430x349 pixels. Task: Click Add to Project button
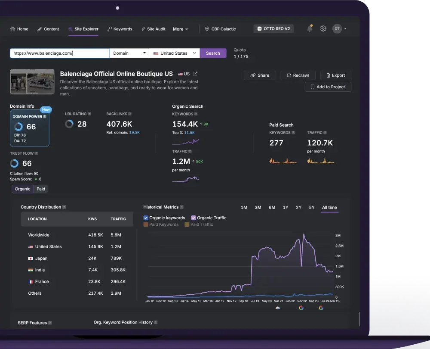(328, 87)
